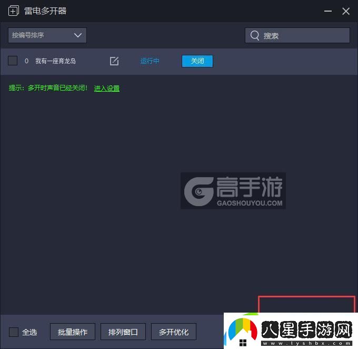Click the 关闭 button for 我有一座育龙岛

[197, 61]
